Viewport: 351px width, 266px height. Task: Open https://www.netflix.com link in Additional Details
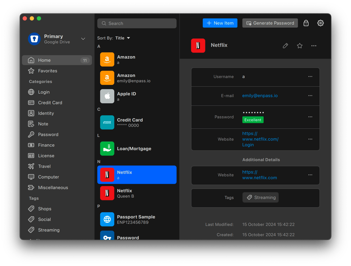[259, 175]
